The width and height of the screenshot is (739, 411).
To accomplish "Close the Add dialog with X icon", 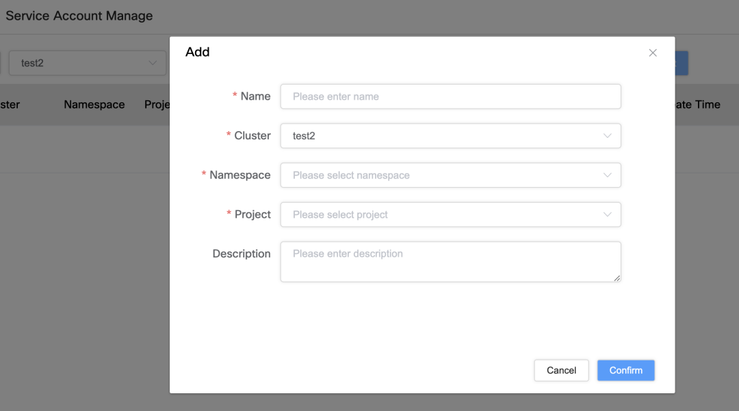I will pos(653,53).
